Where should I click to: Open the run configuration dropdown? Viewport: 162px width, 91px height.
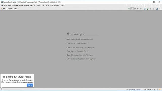(132, 9)
